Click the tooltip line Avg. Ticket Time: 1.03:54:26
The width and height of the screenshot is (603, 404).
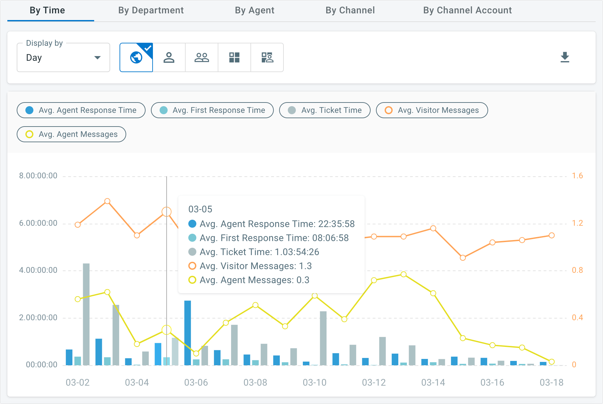[259, 252]
